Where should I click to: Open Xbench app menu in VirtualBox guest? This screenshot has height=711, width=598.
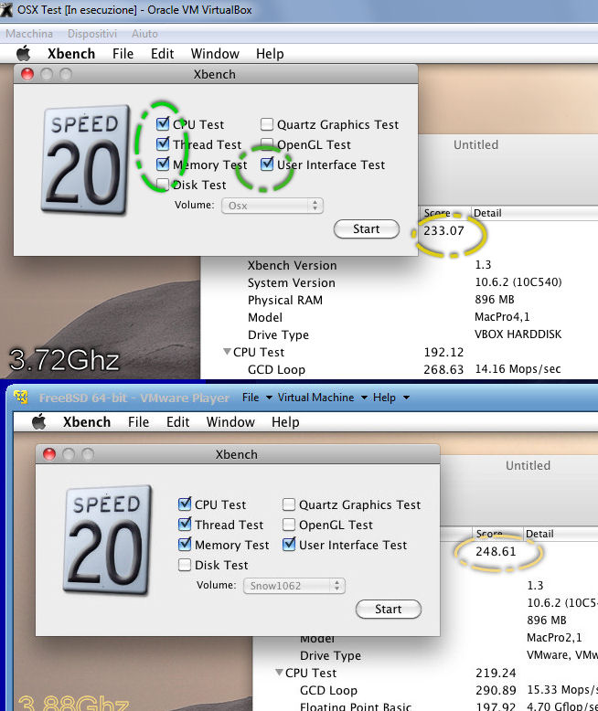click(x=71, y=54)
